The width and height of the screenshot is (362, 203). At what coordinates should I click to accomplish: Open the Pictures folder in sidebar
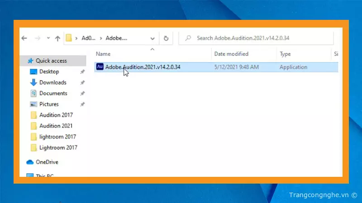tap(49, 104)
